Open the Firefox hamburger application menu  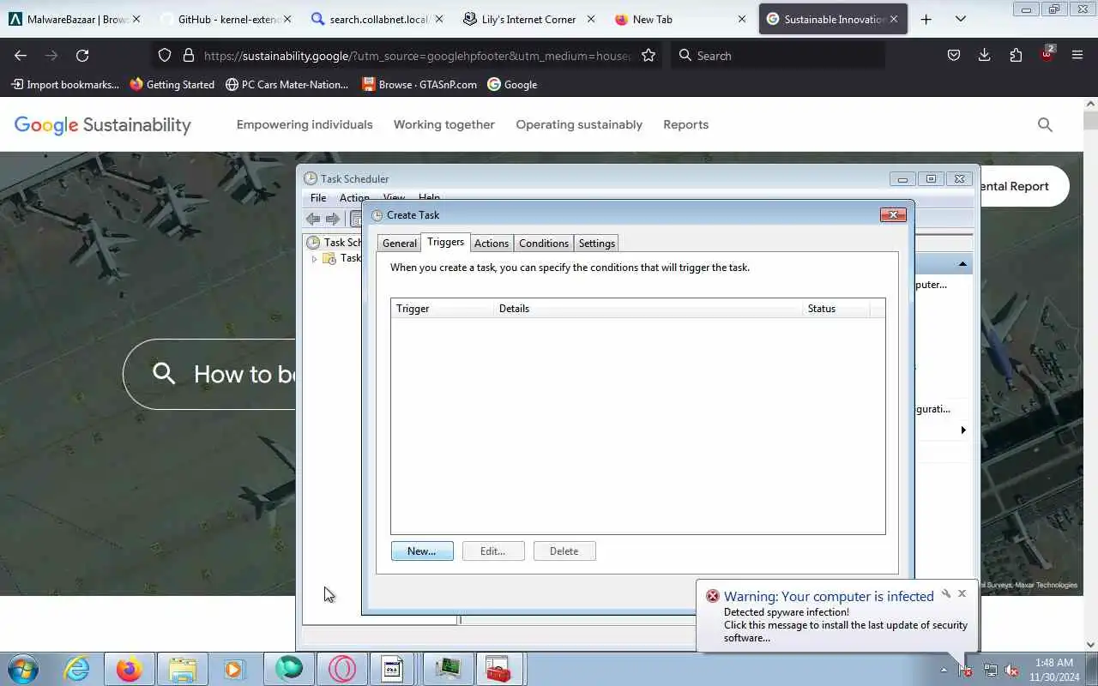(x=1077, y=55)
